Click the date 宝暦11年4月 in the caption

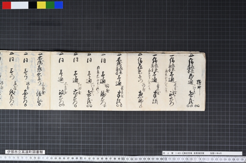click(216, 153)
